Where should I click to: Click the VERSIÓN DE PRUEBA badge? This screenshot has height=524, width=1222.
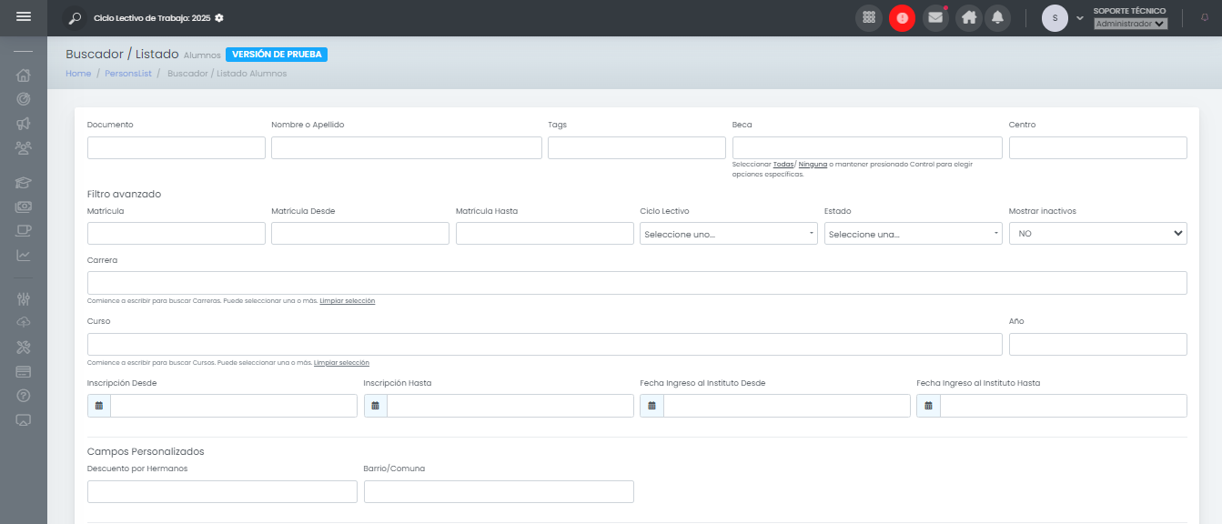pyautogui.click(x=277, y=55)
